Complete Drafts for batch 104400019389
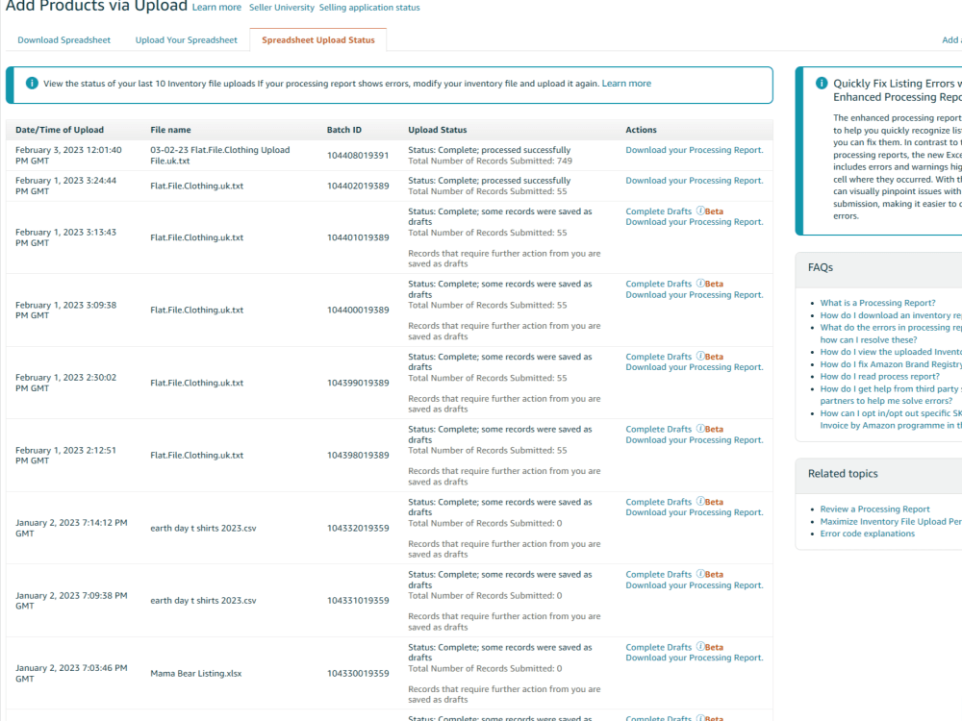 (658, 284)
